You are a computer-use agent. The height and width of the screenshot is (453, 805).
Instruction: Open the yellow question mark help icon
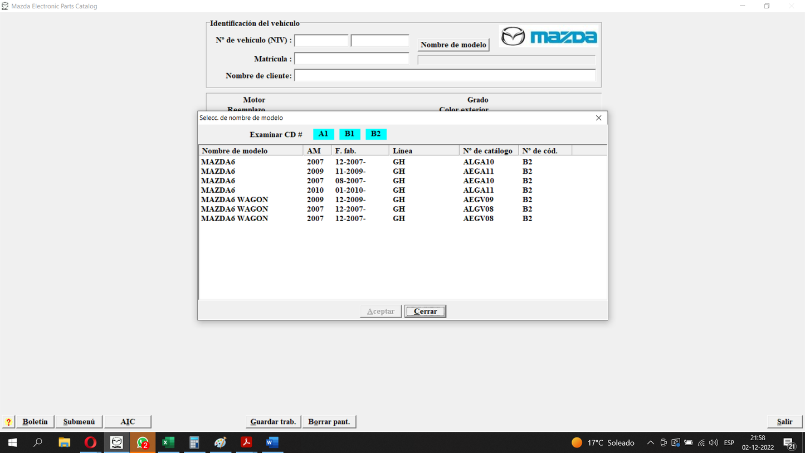coord(8,422)
